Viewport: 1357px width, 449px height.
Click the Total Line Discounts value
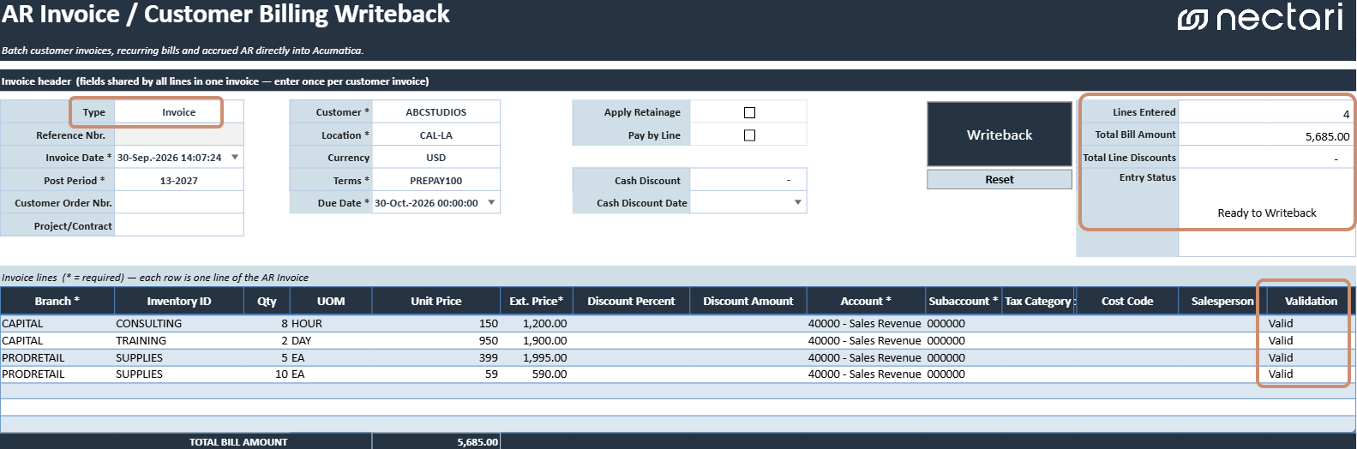[x=1267, y=158]
